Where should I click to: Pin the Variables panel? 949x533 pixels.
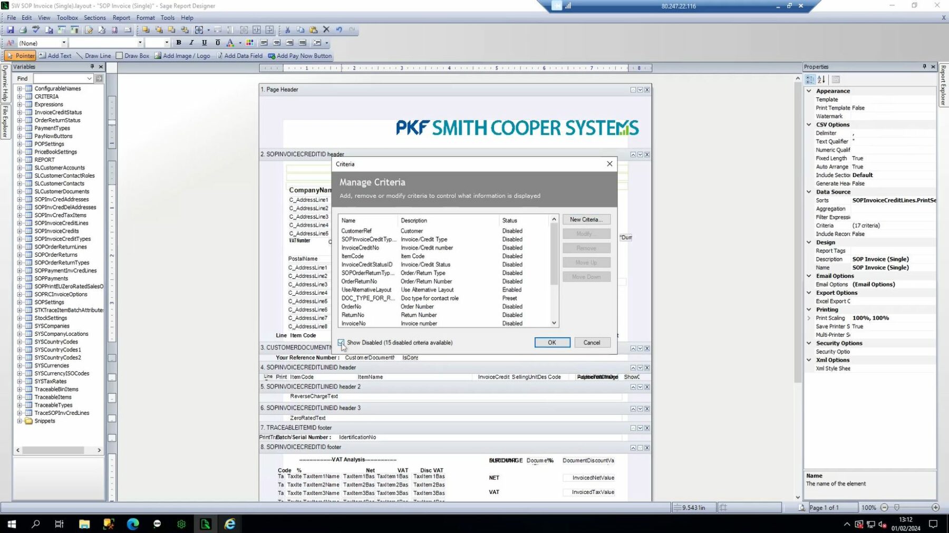(x=92, y=67)
